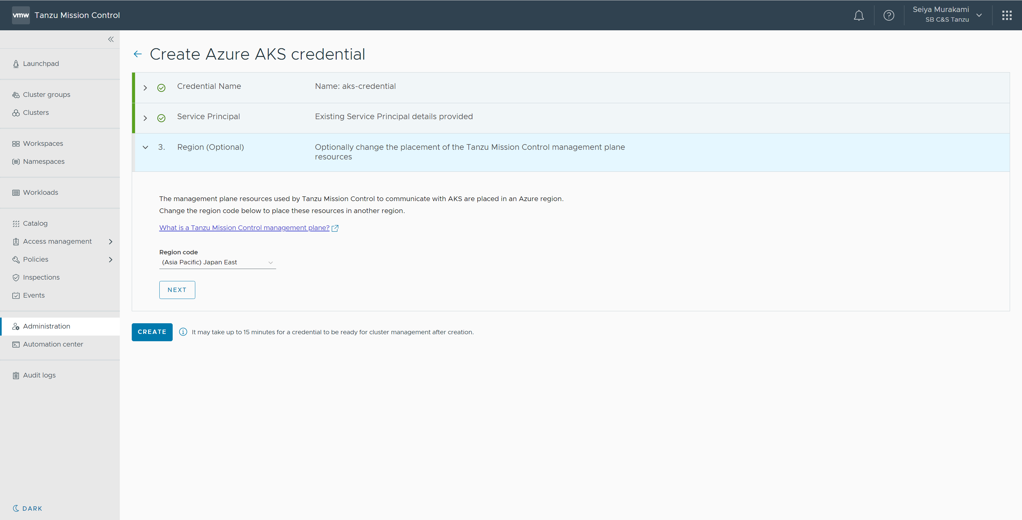The width and height of the screenshot is (1022, 520).
Task: Open Clusters in the sidebar
Action: [36, 113]
